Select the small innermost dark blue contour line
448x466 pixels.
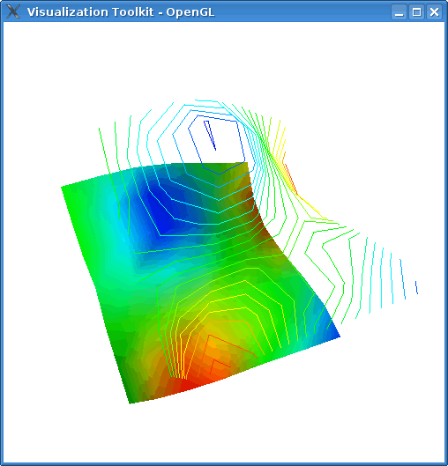[x=210, y=135]
